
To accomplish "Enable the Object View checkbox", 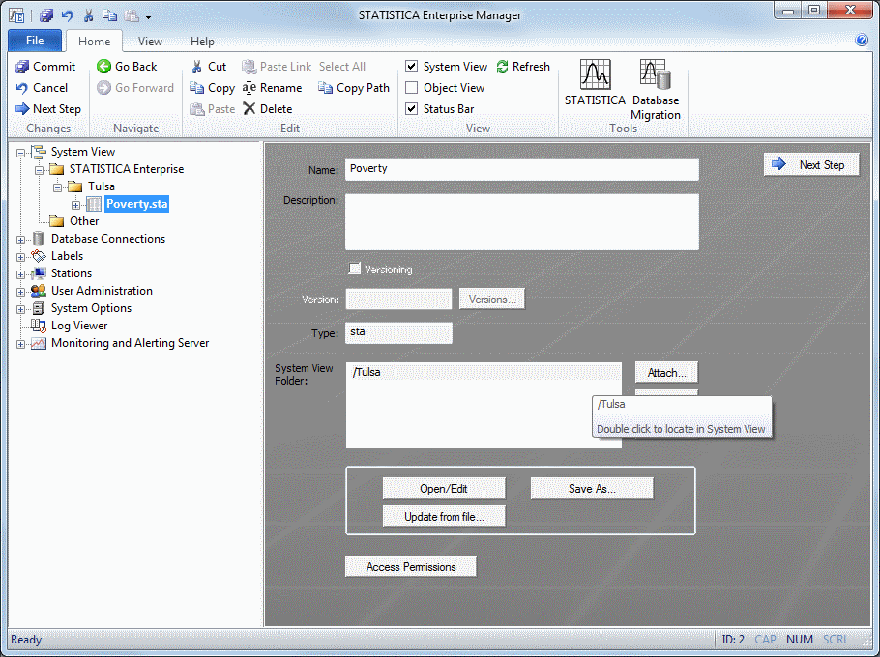I will [412, 88].
